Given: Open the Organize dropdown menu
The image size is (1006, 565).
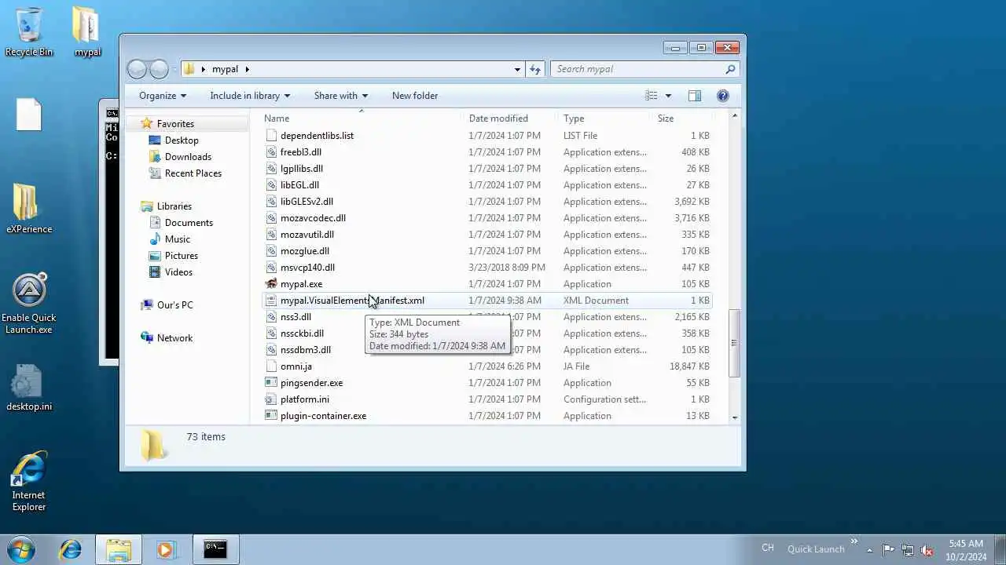Looking at the screenshot, I should [163, 96].
